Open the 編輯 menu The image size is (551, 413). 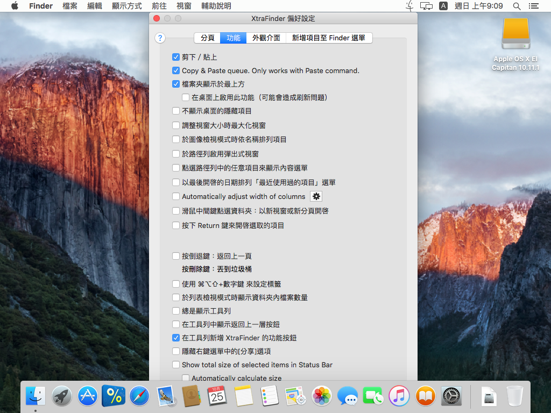(x=95, y=6)
